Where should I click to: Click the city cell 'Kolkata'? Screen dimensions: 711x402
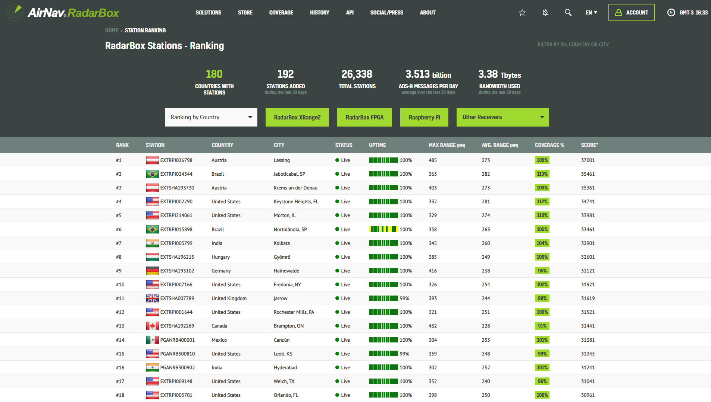282,243
